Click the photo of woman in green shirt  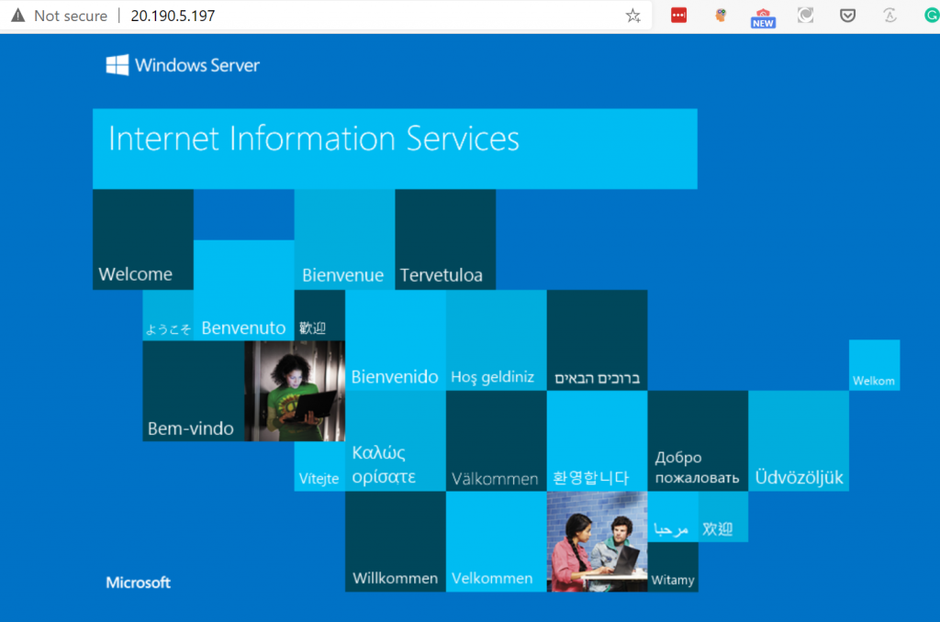click(295, 391)
